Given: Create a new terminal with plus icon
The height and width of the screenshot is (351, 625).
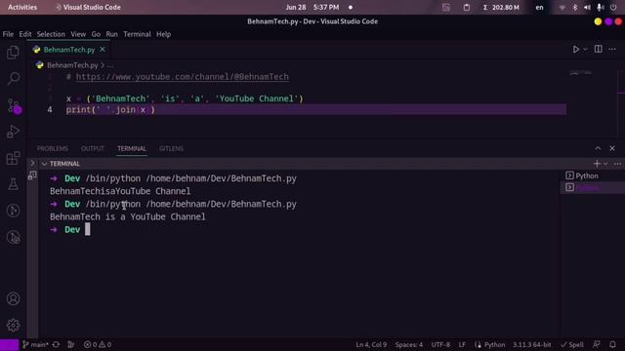Looking at the screenshot, I should coord(597,164).
